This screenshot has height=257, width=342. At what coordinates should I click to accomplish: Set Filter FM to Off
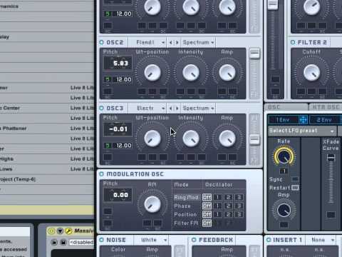[x=207, y=223]
